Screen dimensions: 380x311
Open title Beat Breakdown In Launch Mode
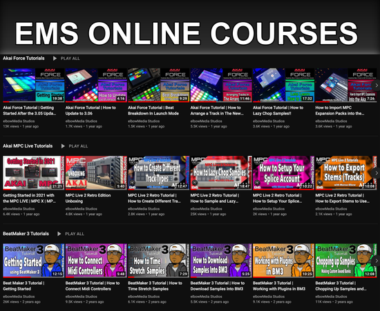(153, 110)
